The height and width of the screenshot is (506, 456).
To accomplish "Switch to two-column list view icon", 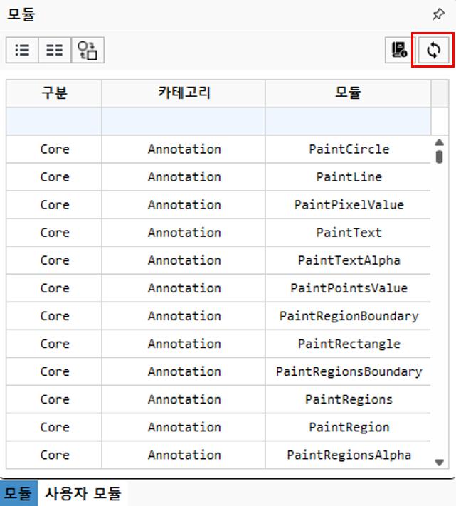I will [54, 50].
